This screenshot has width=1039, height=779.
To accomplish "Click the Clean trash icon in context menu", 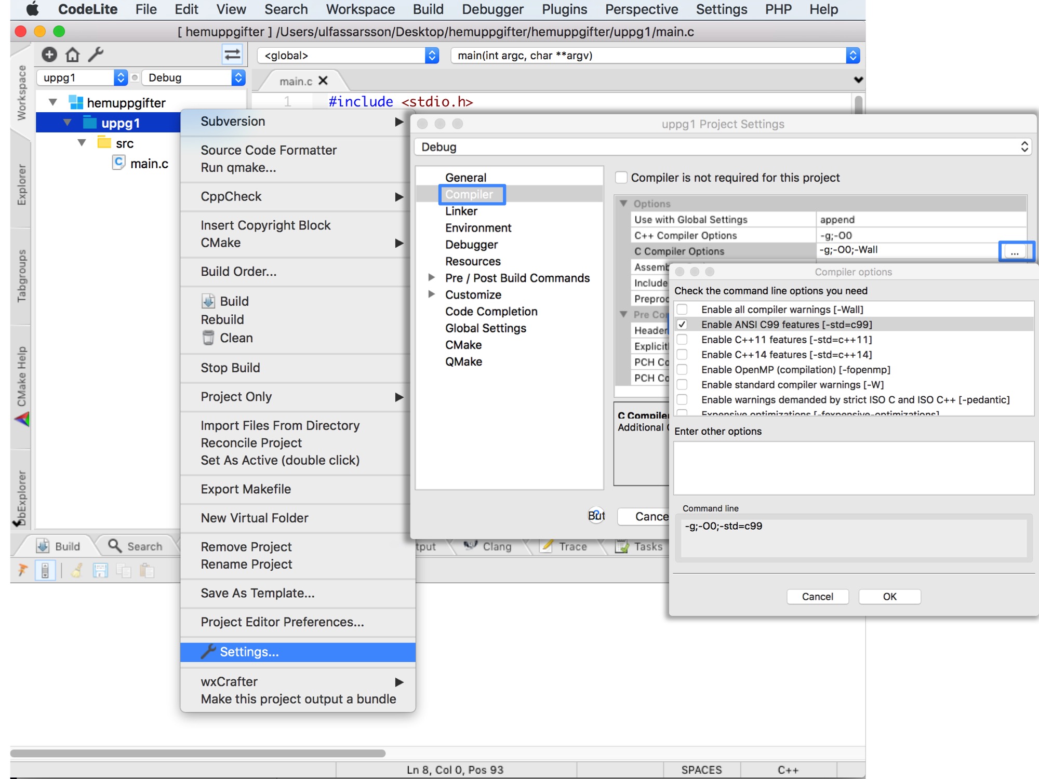I will click(208, 338).
